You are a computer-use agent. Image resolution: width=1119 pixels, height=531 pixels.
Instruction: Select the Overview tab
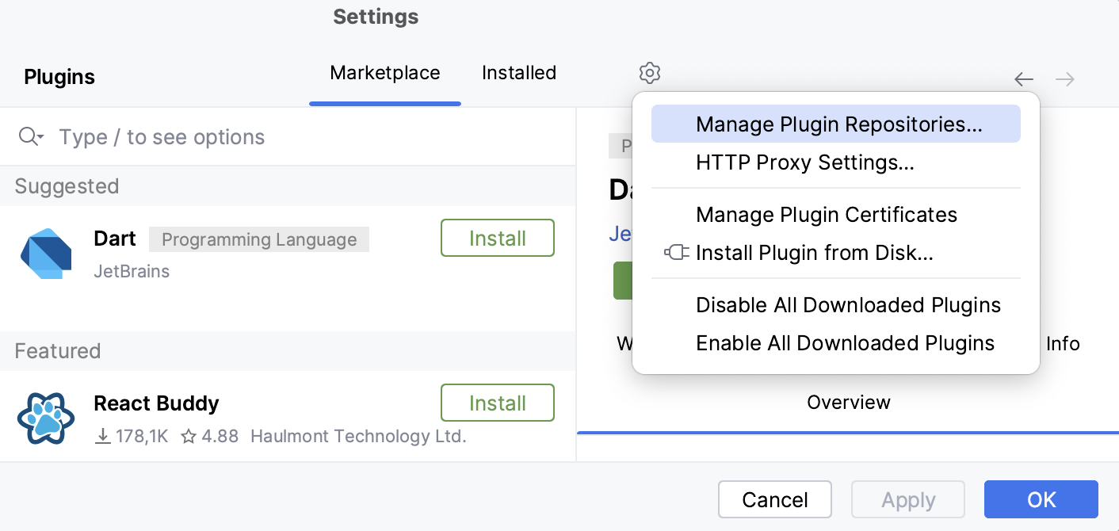(848, 402)
